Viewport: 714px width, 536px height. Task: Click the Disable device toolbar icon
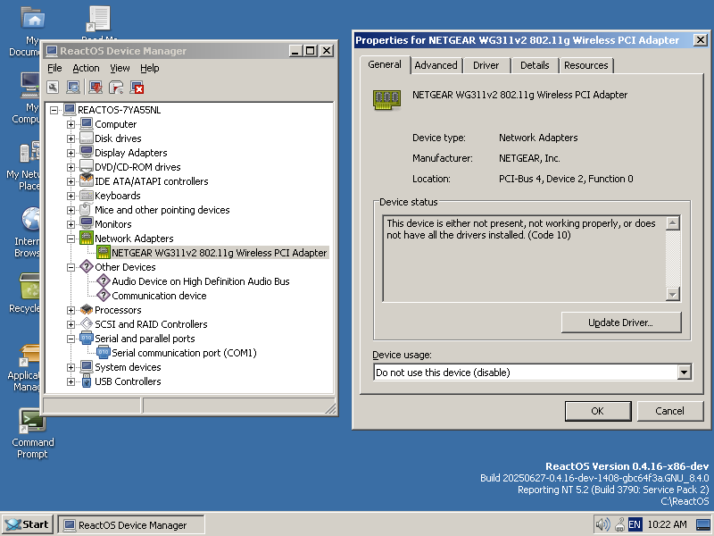[x=116, y=87]
